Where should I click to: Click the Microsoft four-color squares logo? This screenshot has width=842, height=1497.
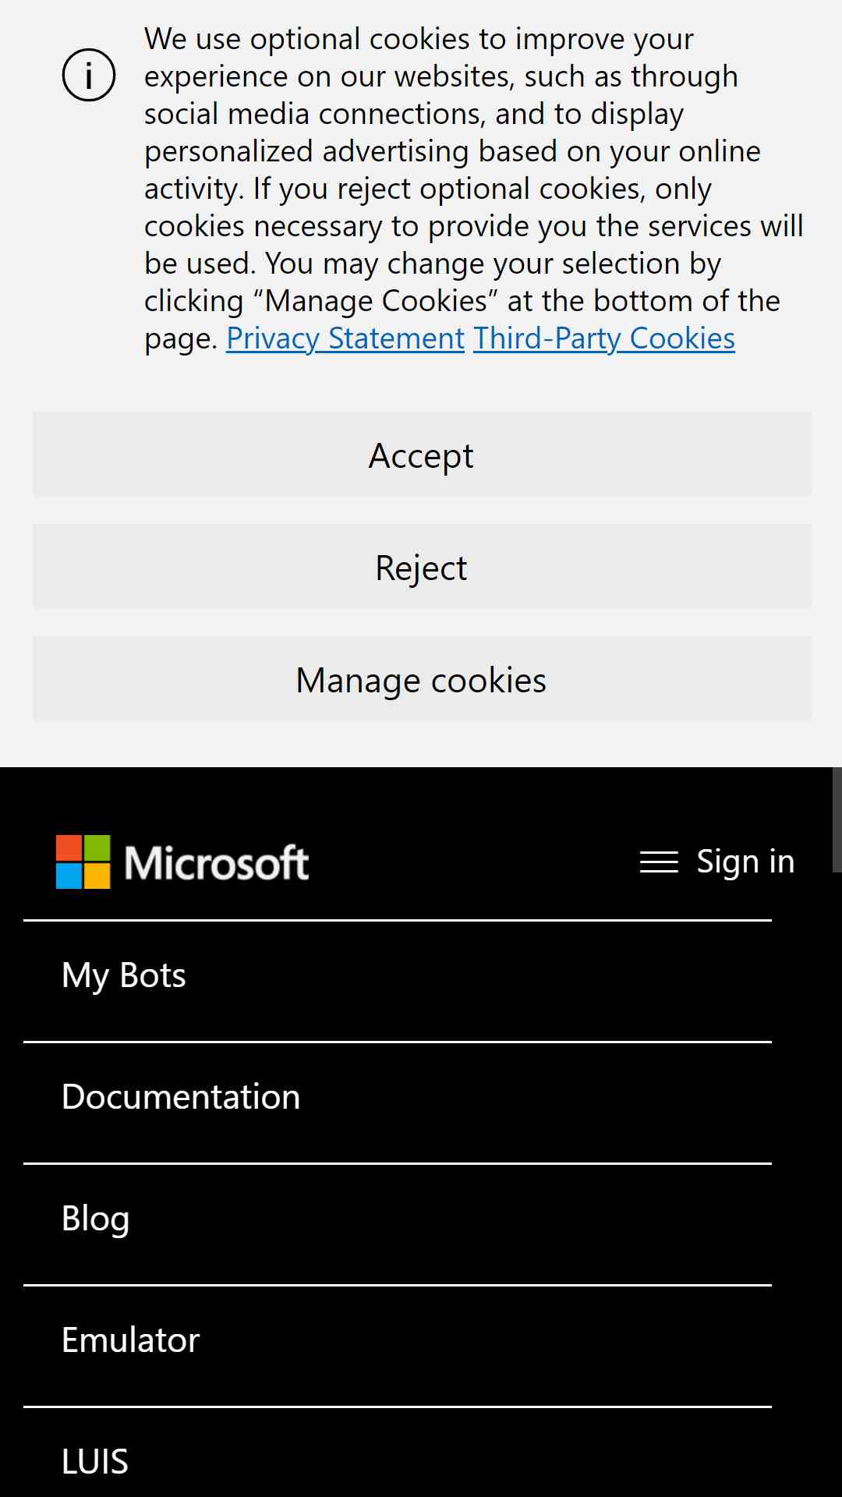[83, 862]
